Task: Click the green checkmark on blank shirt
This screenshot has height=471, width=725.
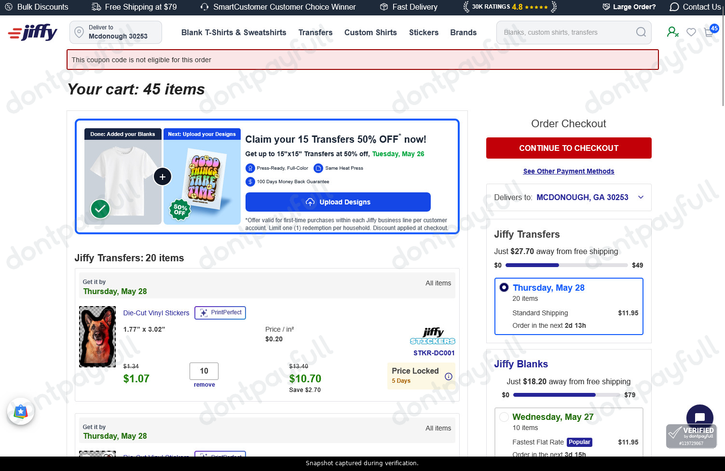Action: click(x=100, y=209)
